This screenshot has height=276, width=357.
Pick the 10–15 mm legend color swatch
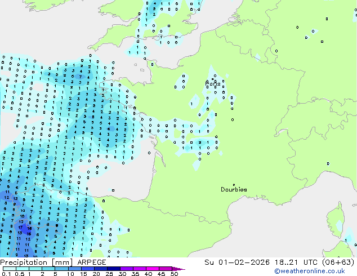pyautogui.click(x=75, y=269)
